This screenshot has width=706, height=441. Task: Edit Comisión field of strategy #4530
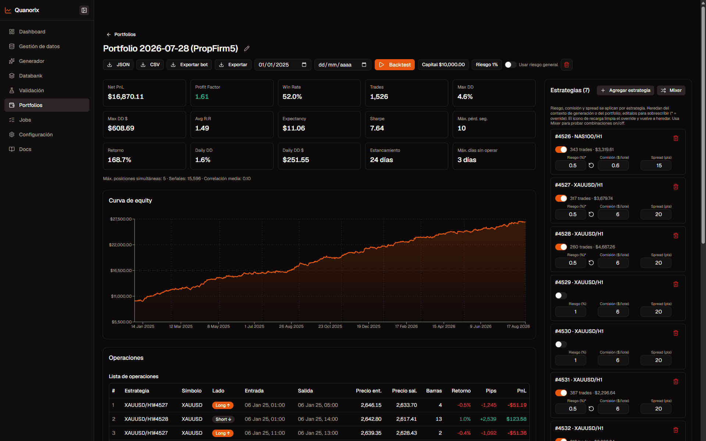click(613, 360)
